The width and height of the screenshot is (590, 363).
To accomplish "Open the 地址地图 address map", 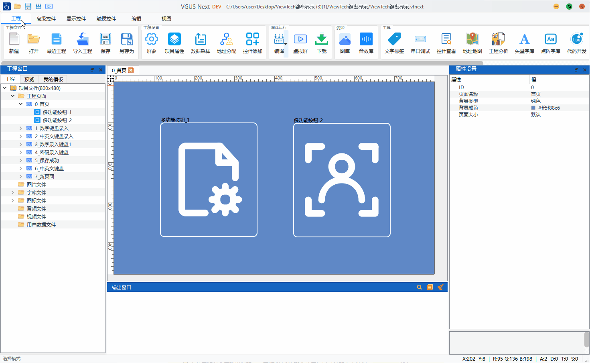I will click(x=472, y=43).
